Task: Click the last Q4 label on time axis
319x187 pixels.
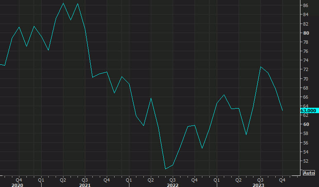Action: click(282, 180)
